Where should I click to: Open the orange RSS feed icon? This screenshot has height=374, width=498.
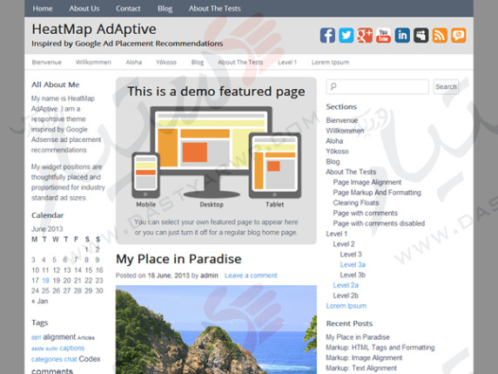point(440,35)
